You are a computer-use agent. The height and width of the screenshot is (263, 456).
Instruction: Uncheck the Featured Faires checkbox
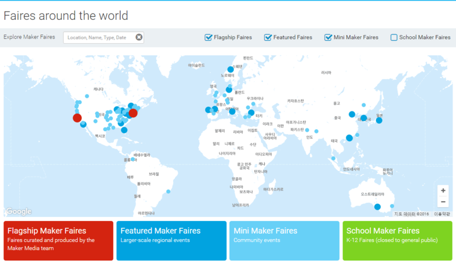pyautogui.click(x=268, y=37)
